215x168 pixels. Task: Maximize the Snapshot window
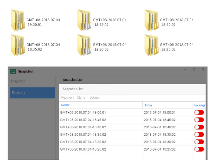click(194, 69)
